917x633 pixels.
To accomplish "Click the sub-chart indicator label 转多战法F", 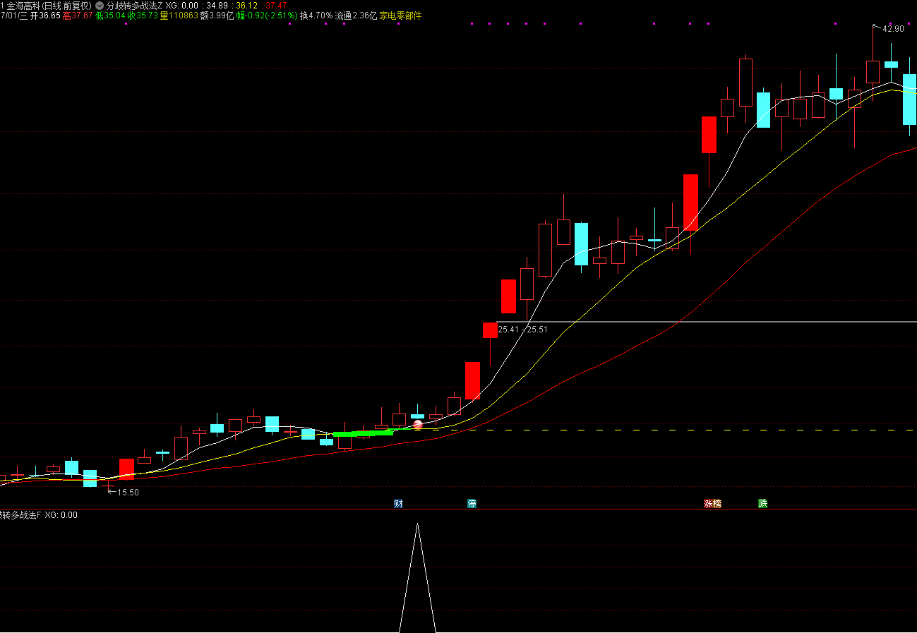I will [x=20, y=515].
